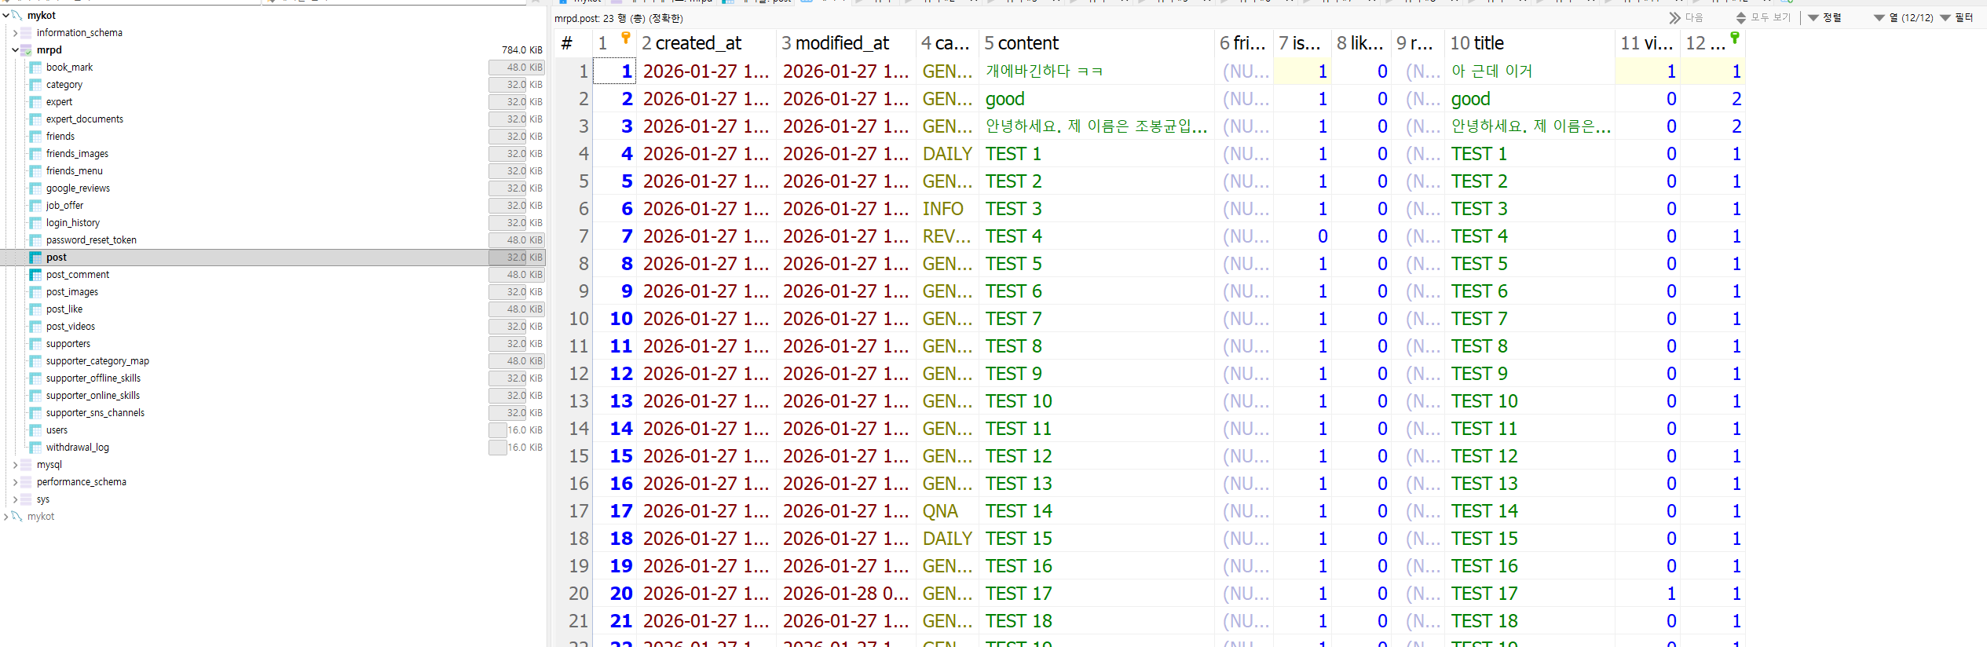Screen dimensions: 1987x647
Task: Click the book_mark table icon
Action: coord(35,68)
